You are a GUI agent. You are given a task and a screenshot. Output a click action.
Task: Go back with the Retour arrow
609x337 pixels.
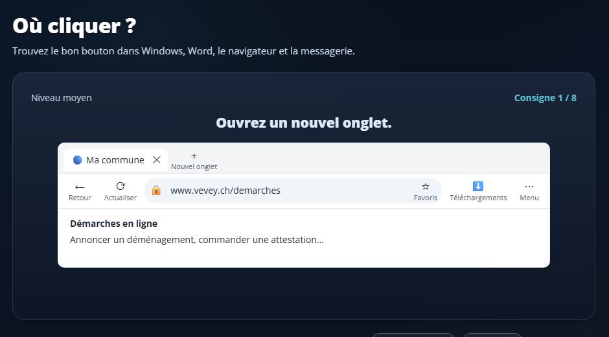pyautogui.click(x=80, y=192)
